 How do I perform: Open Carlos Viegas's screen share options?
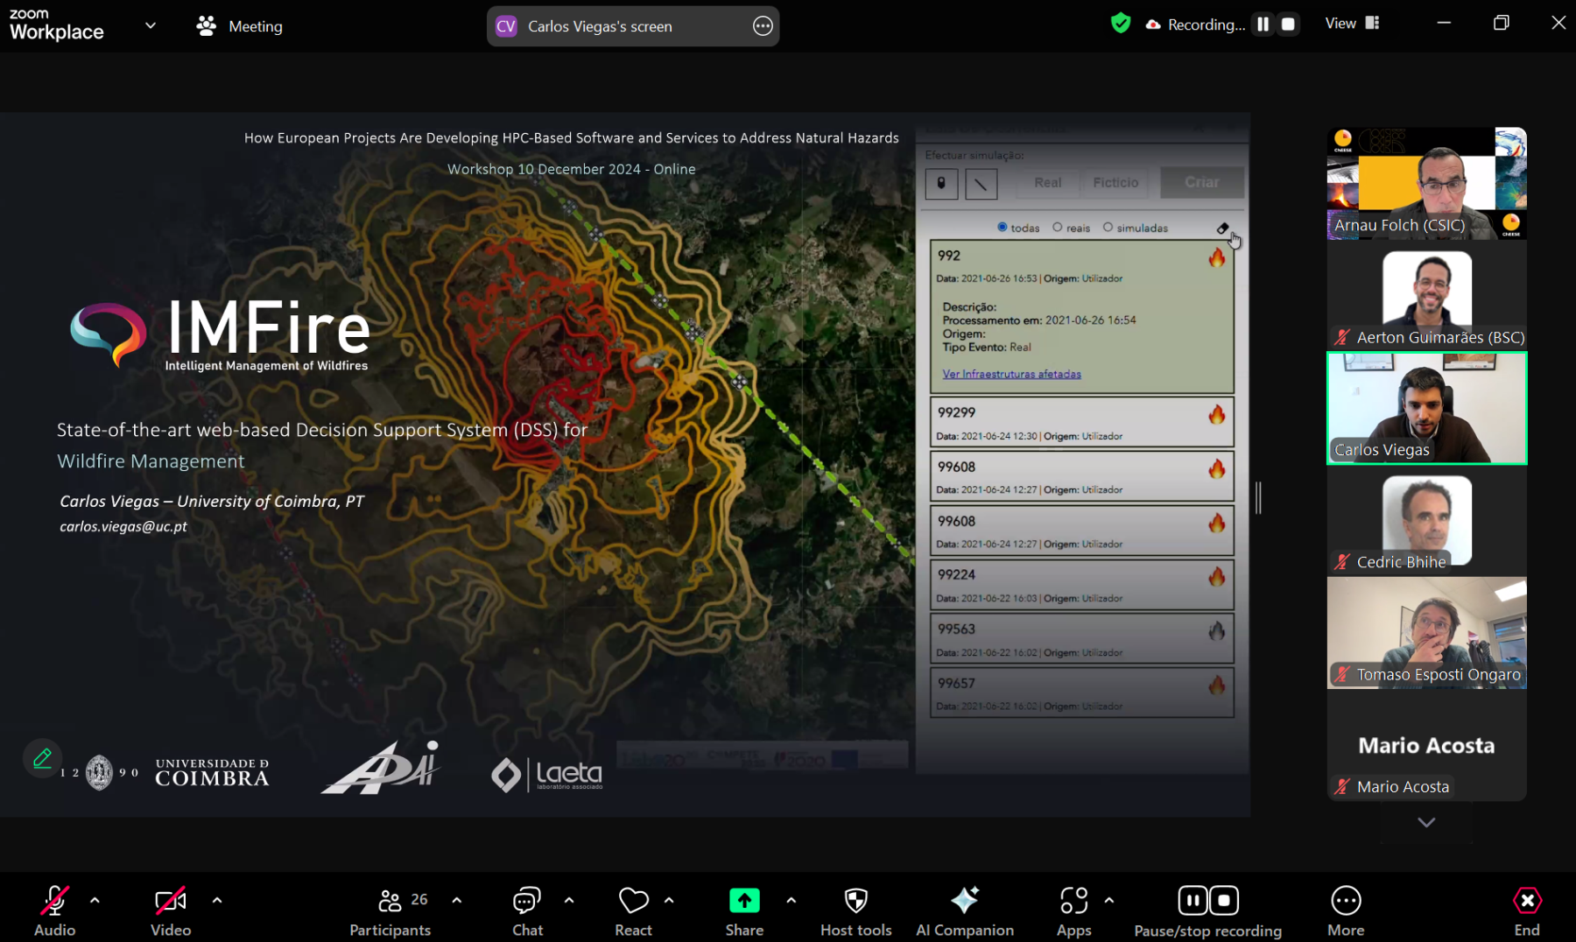[x=763, y=26]
